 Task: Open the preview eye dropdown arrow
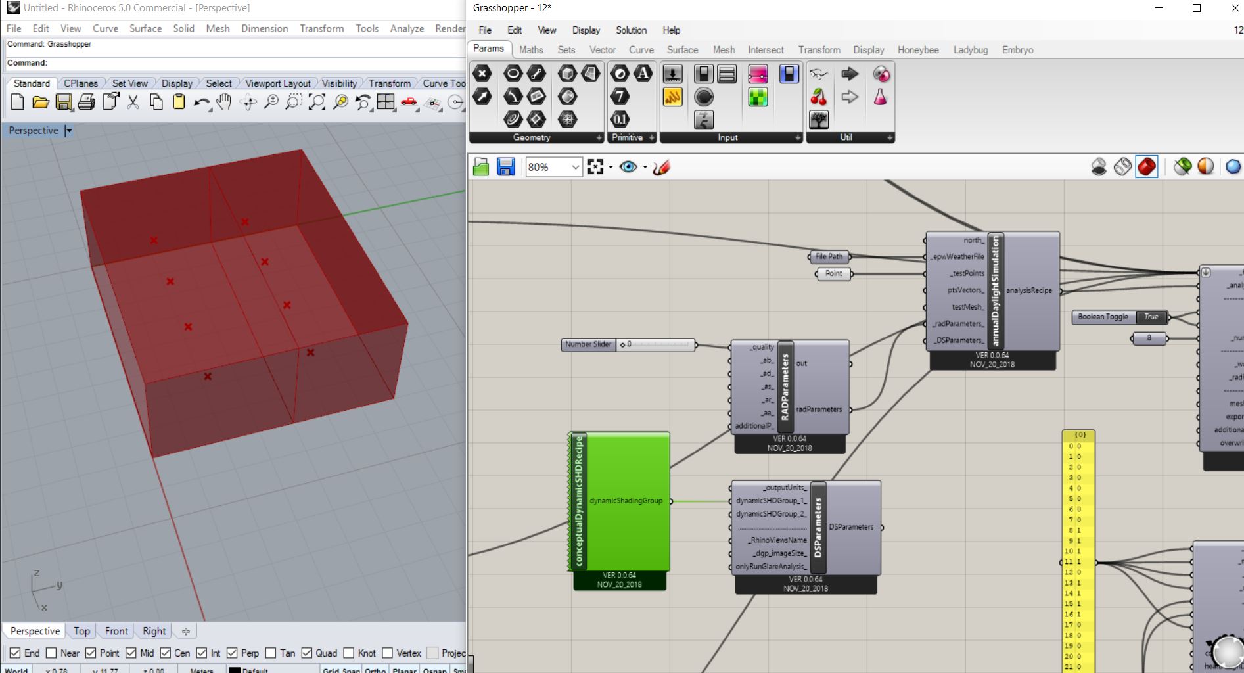[x=645, y=167]
